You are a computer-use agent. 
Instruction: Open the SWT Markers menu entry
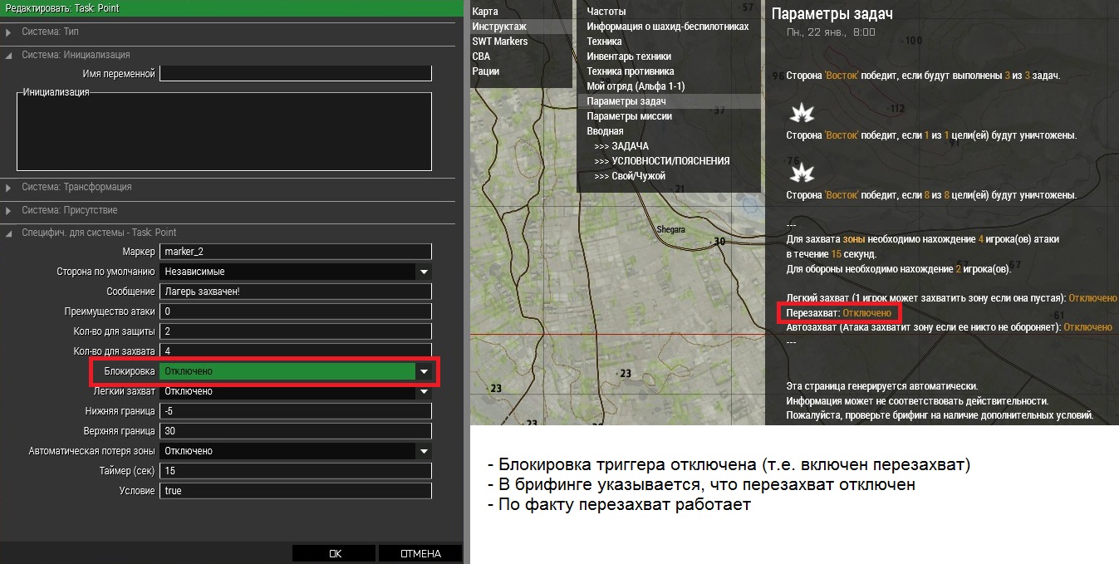click(500, 42)
